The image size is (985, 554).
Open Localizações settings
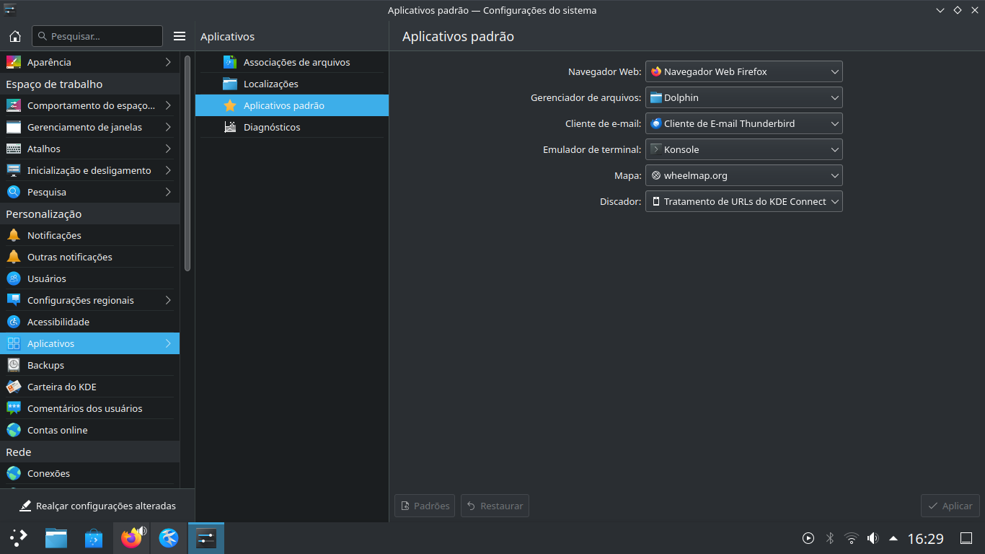tap(270, 84)
